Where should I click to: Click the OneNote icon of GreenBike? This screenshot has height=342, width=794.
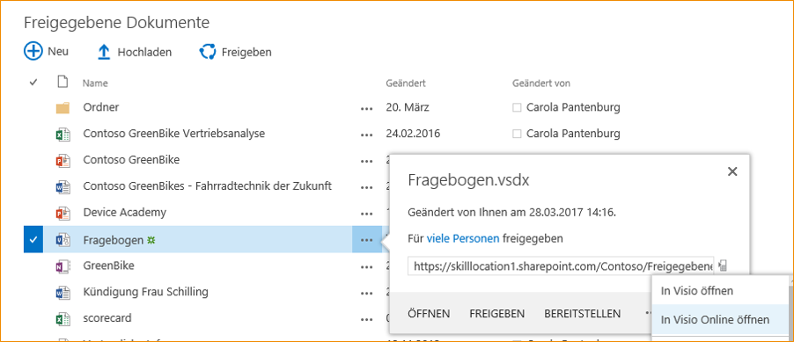[x=62, y=266]
